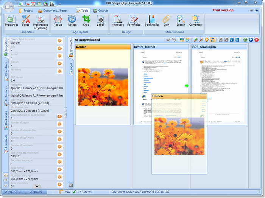Toggle the highlighted thumbnail view mode button
The image size is (265, 198).
(213, 40)
